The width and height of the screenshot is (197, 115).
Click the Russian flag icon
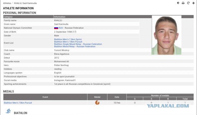(x=56, y=28)
